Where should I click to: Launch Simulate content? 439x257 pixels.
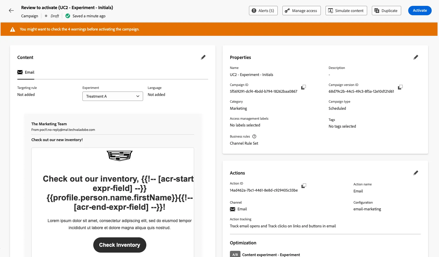(x=346, y=11)
